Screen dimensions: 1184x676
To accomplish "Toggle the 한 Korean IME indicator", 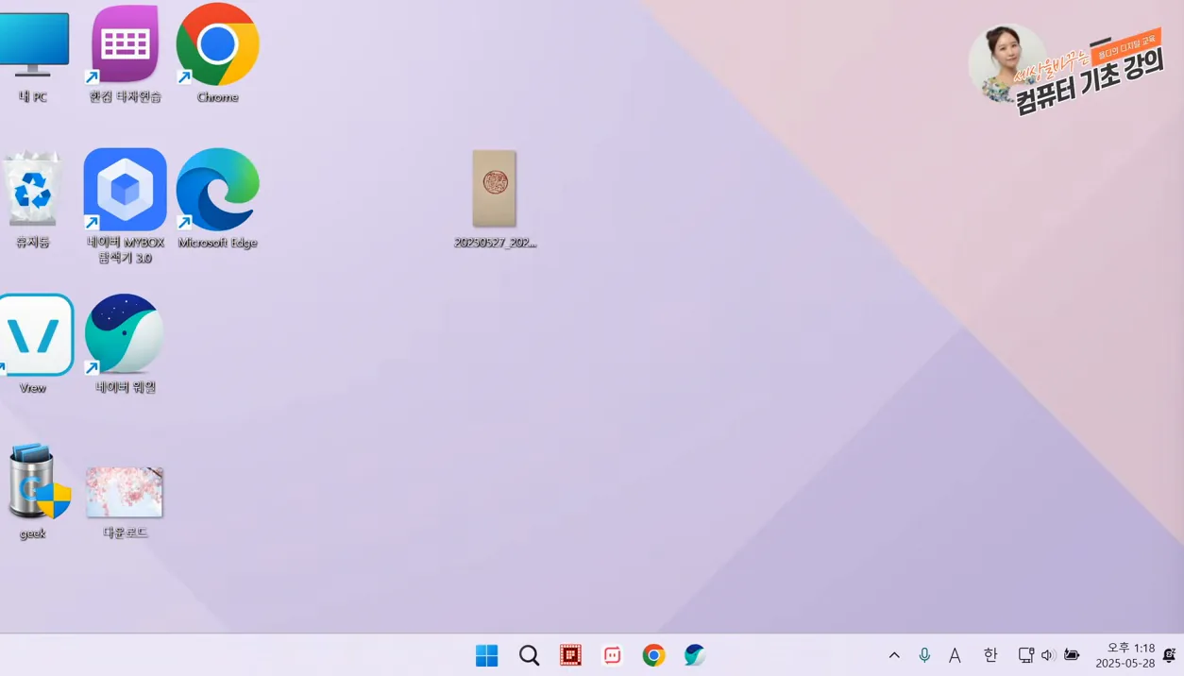I will point(989,655).
